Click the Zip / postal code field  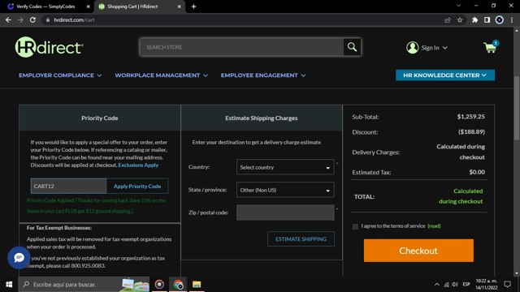point(285,213)
